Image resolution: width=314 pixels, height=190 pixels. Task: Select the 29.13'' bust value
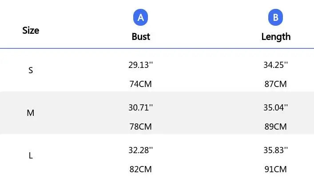click(140, 65)
